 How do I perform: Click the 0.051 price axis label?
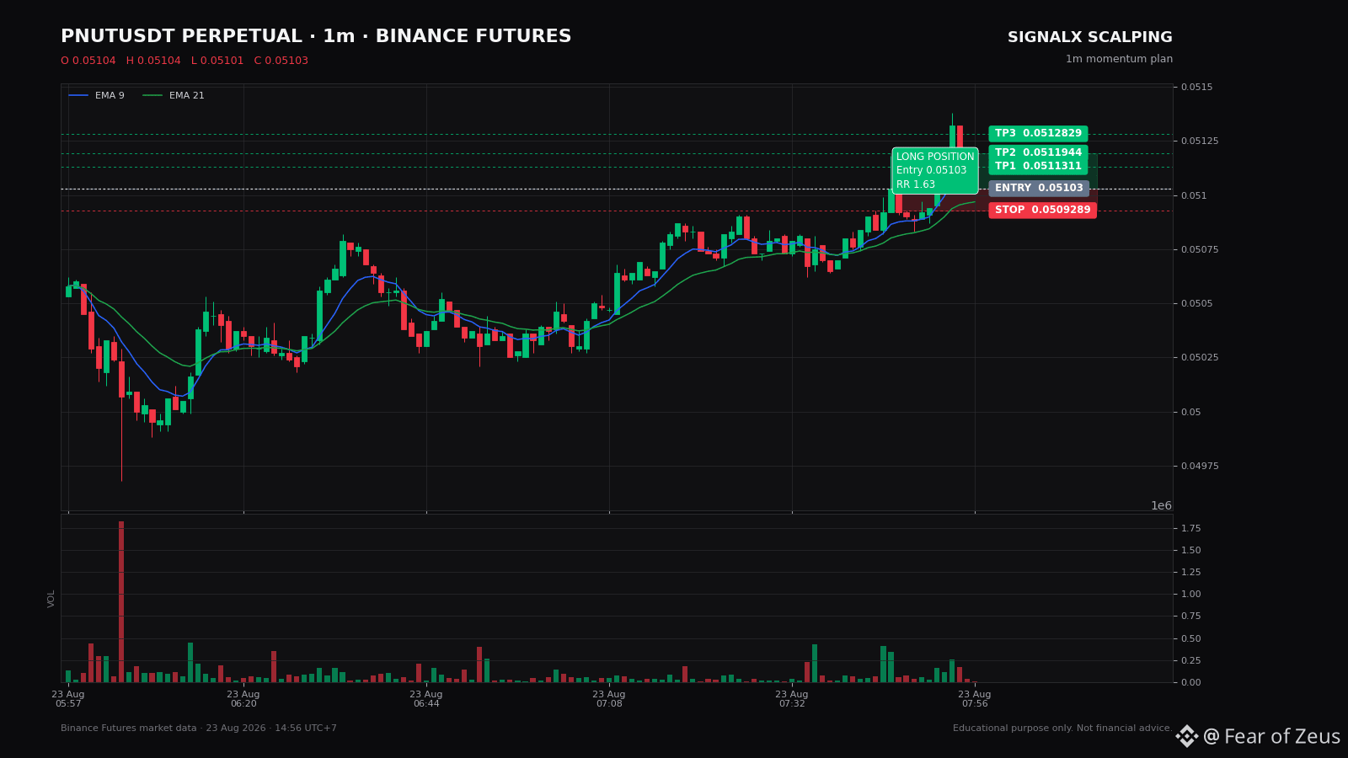coord(1195,195)
